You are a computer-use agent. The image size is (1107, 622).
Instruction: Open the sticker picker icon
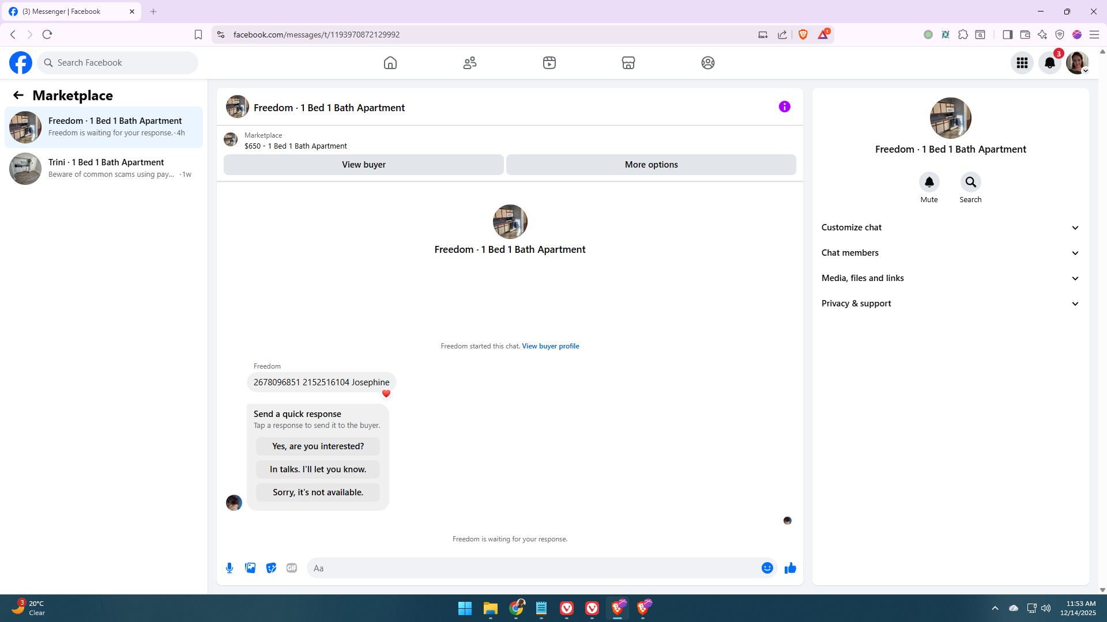click(271, 568)
